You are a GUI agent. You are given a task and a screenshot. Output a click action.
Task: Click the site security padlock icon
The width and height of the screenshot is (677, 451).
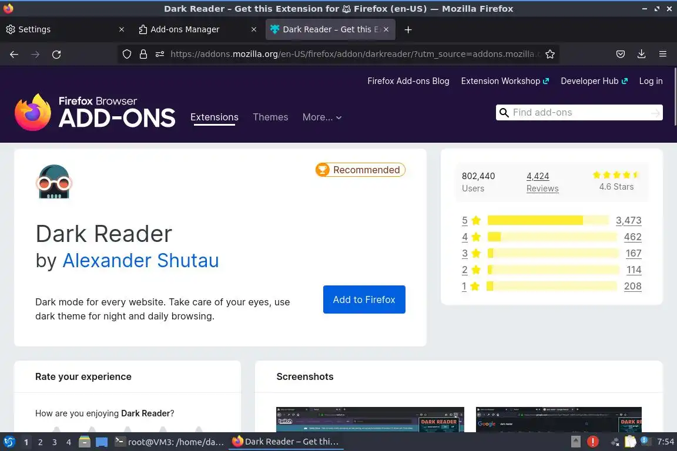click(x=143, y=54)
